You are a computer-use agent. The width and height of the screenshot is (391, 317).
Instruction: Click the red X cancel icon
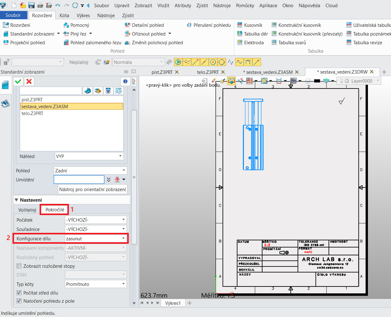29,81
